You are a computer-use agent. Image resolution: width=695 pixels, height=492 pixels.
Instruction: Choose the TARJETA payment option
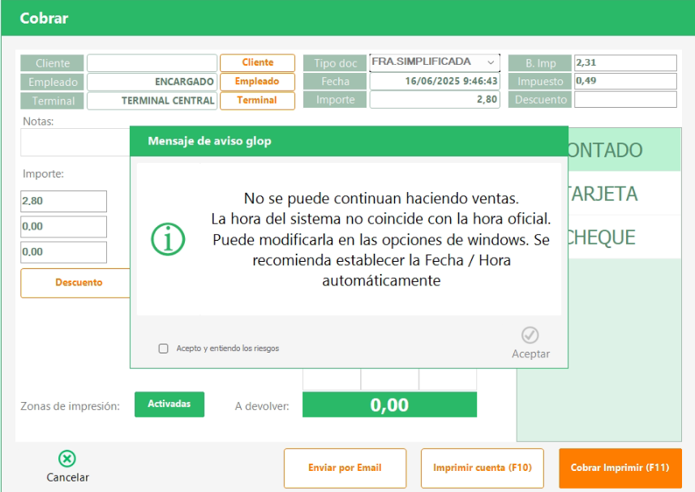624,194
